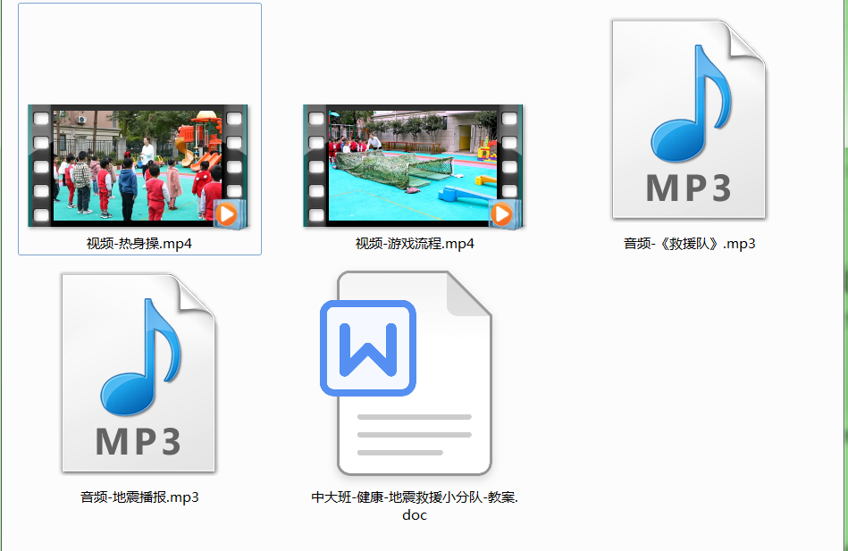The width and height of the screenshot is (848, 551).
Task: Click the filename text 音频-地震播报.mp3
Action: coord(139,497)
